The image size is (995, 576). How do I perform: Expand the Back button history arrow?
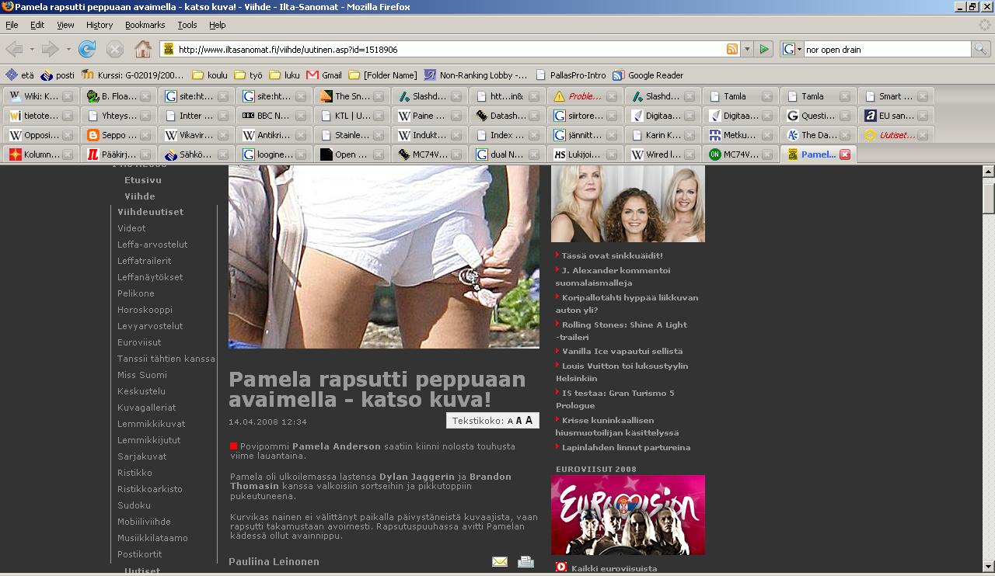(32, 49)
